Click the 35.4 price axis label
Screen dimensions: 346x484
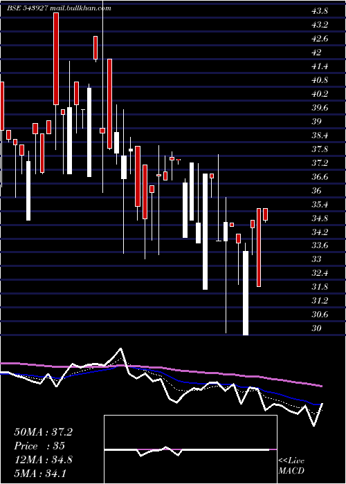(x=320, y=204)
